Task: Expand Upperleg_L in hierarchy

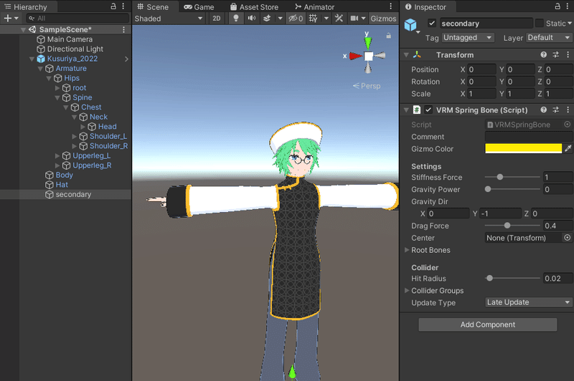Action: [x=57, y=156]
